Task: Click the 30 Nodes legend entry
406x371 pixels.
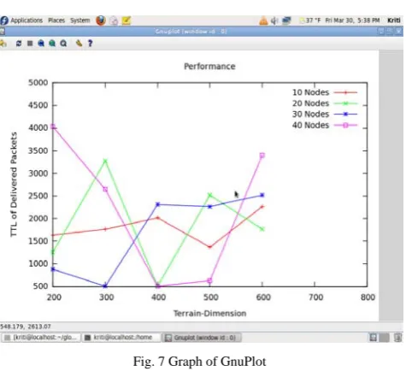Action: tap(325, 114)
